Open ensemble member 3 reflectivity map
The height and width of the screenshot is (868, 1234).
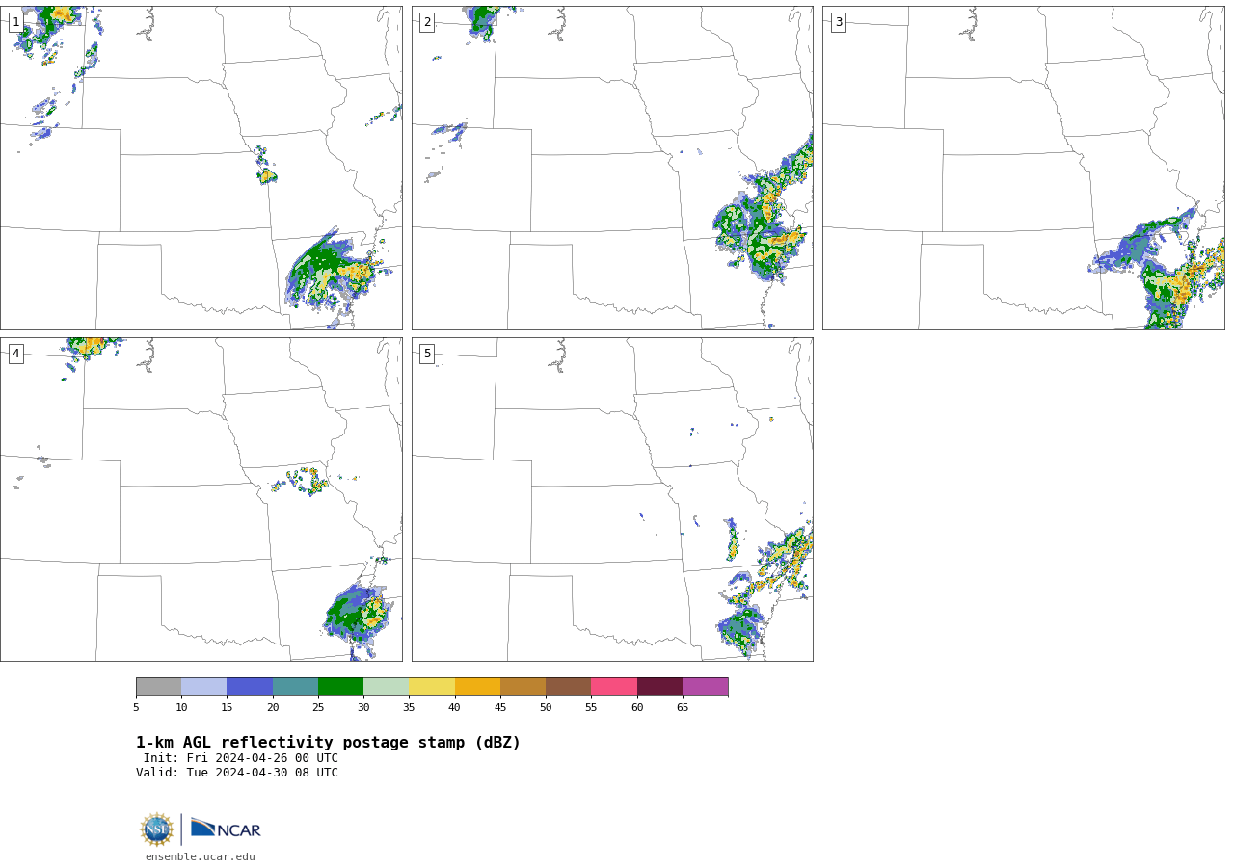(1023, 168)
